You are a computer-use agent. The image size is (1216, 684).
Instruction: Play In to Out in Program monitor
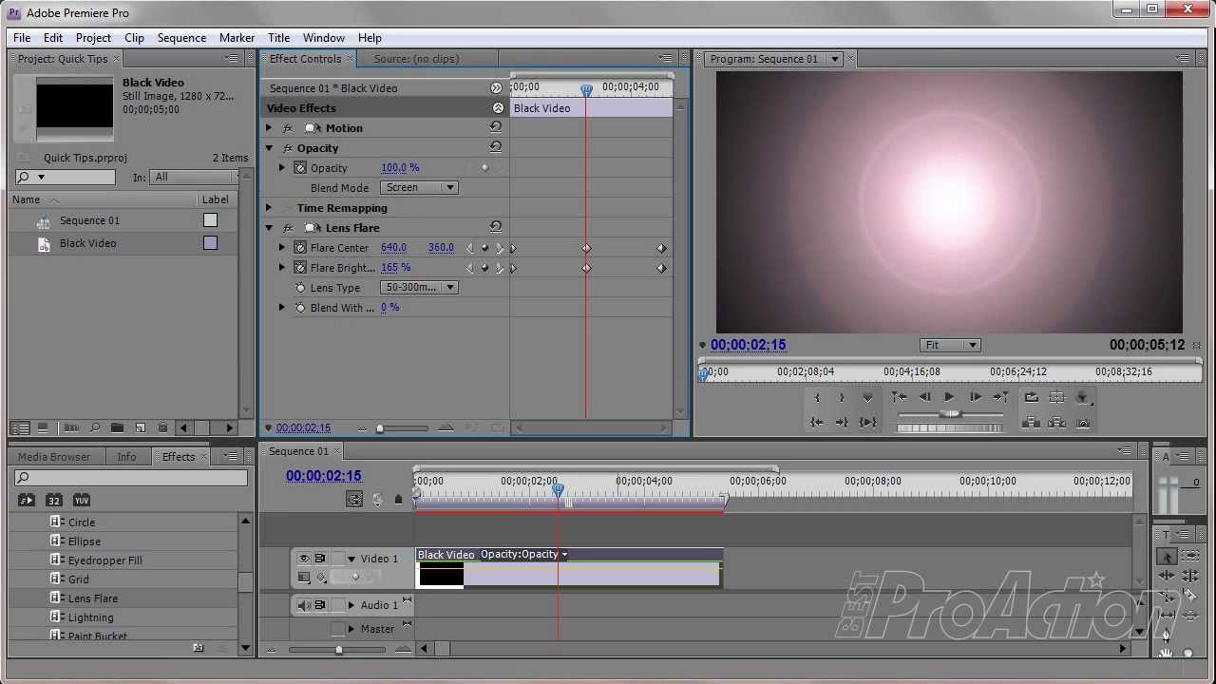[867, 422]
